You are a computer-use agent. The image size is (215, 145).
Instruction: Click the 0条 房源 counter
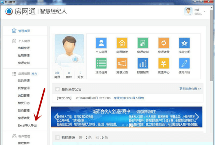point(57,75)
